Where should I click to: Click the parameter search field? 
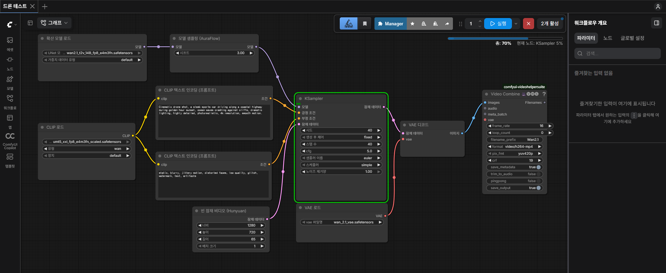(x=617, y=53)
